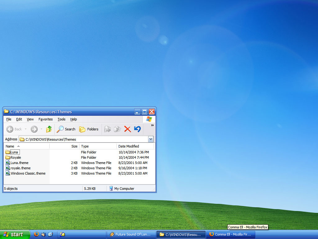Open the Start menu
Screen dimensions: 318x239
(14, 234)
